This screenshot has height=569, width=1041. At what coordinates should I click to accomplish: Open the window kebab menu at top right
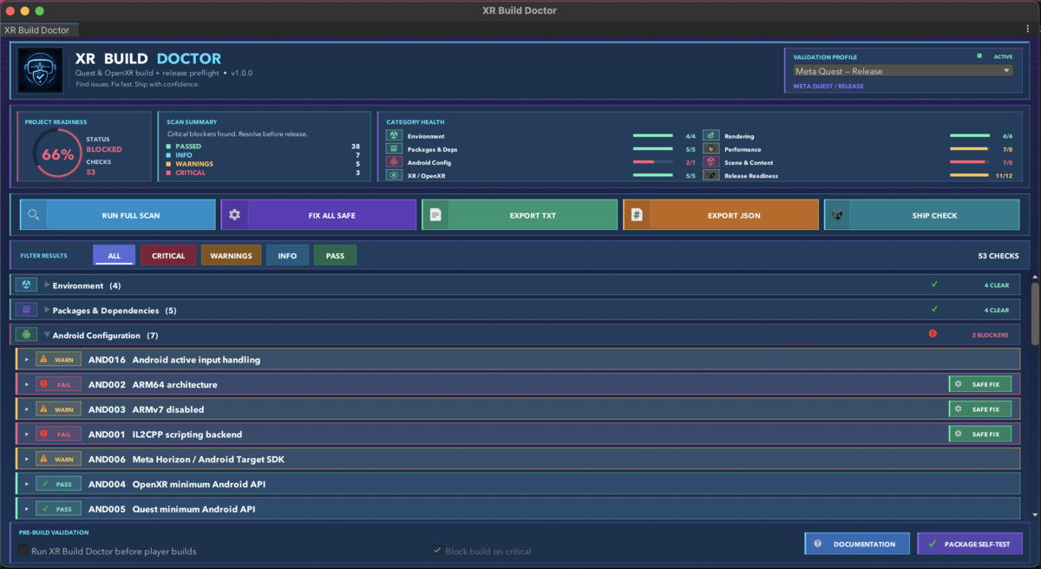tap(1028, 29)
